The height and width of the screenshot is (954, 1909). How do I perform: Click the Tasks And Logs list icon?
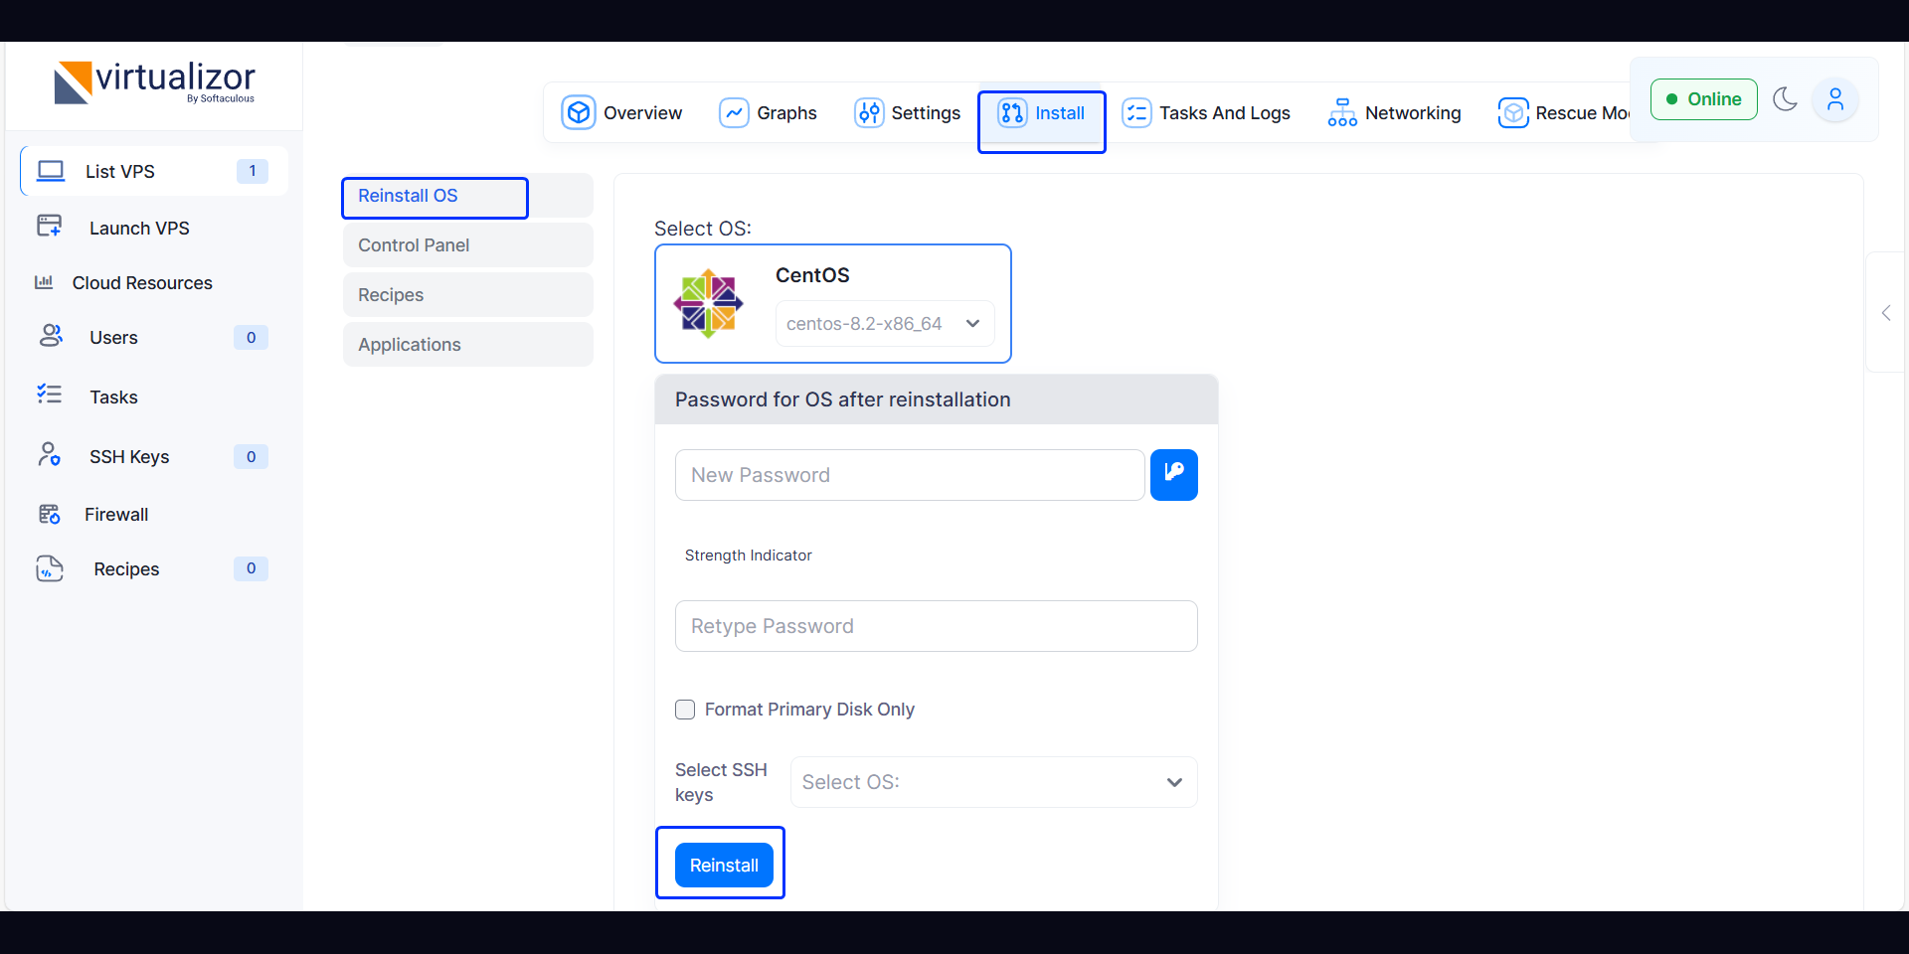(1136, 112)
